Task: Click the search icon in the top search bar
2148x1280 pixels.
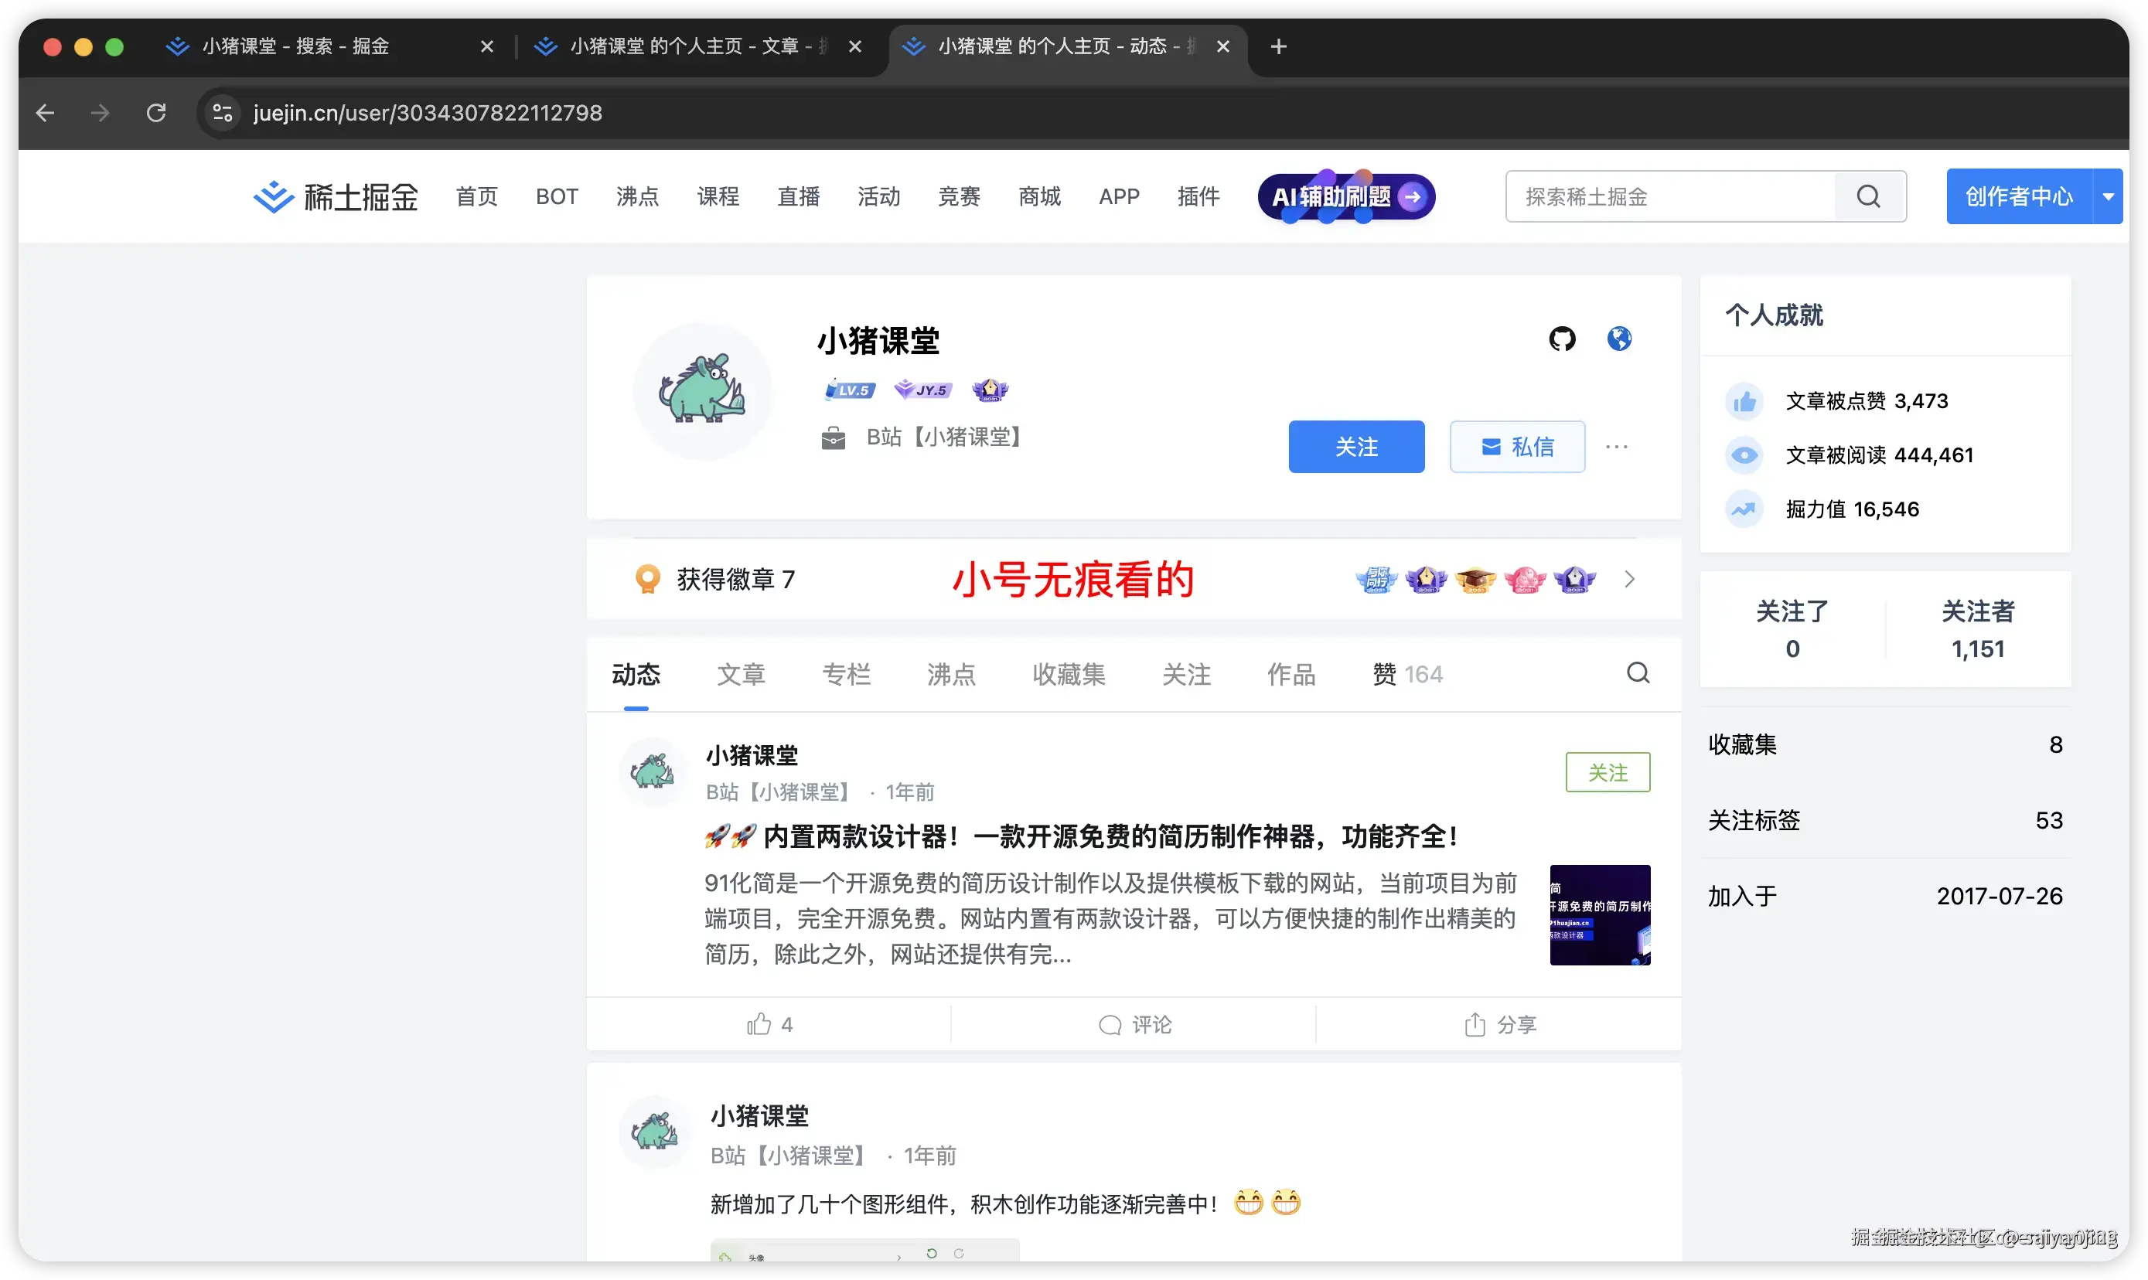Action: pos(1869,196)
